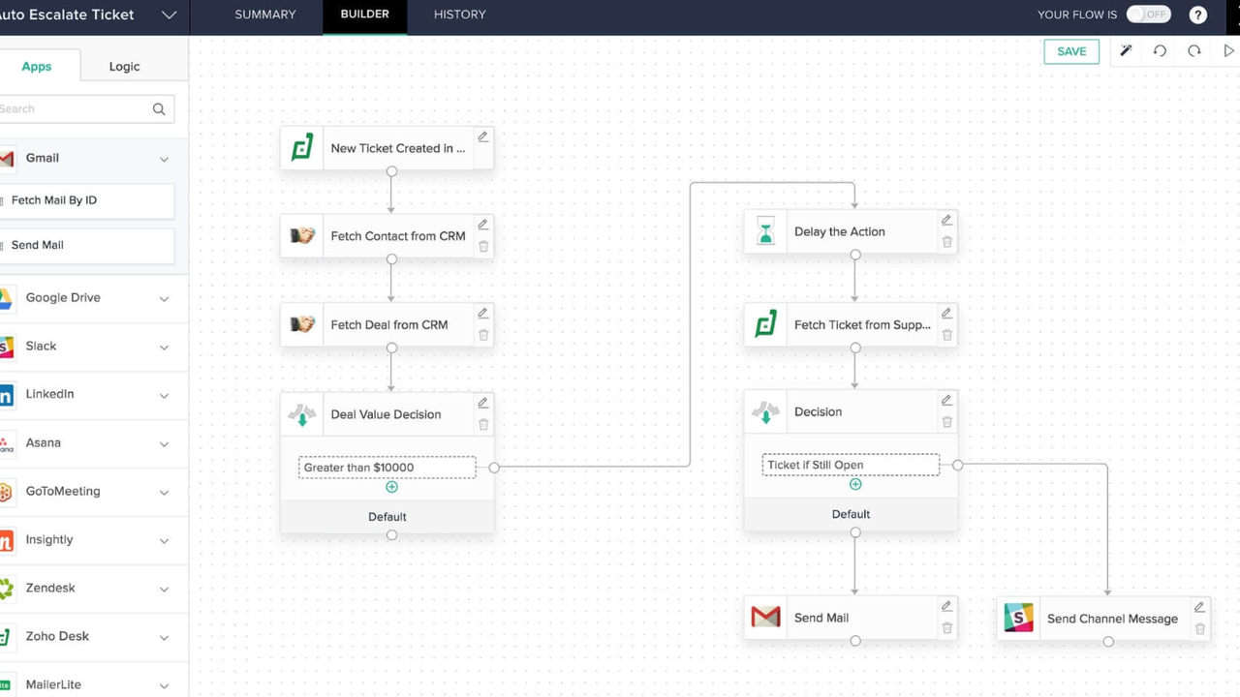The image size is (1240, 697).
Task: Delete the Fetch Contact from CRM step
Action: tap(483, 247)
